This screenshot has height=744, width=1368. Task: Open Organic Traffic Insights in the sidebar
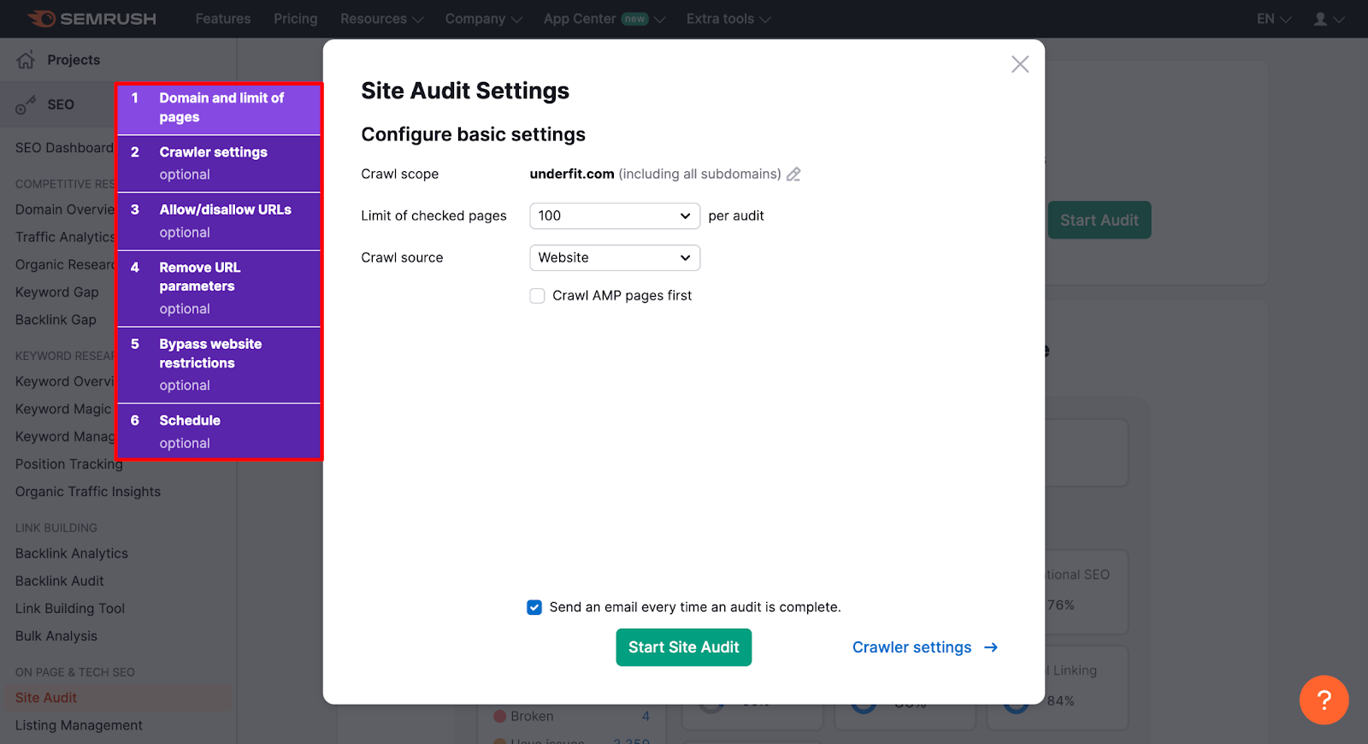pos(88,492)
